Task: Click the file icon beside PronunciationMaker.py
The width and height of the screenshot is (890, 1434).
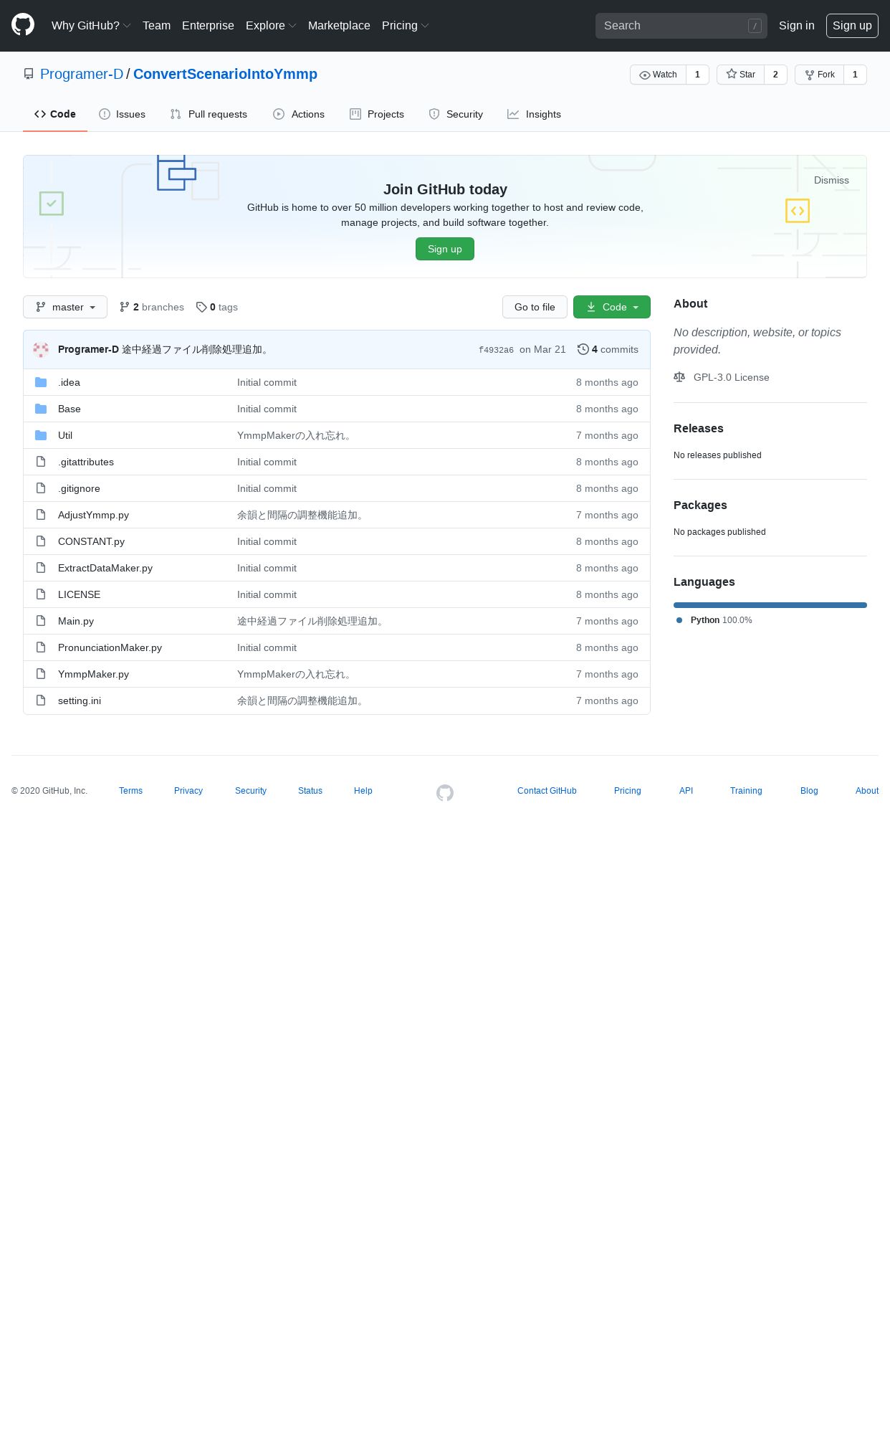Action: pos(41,647)
